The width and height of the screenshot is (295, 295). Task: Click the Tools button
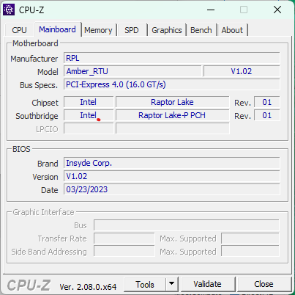(x=145, y=284)
